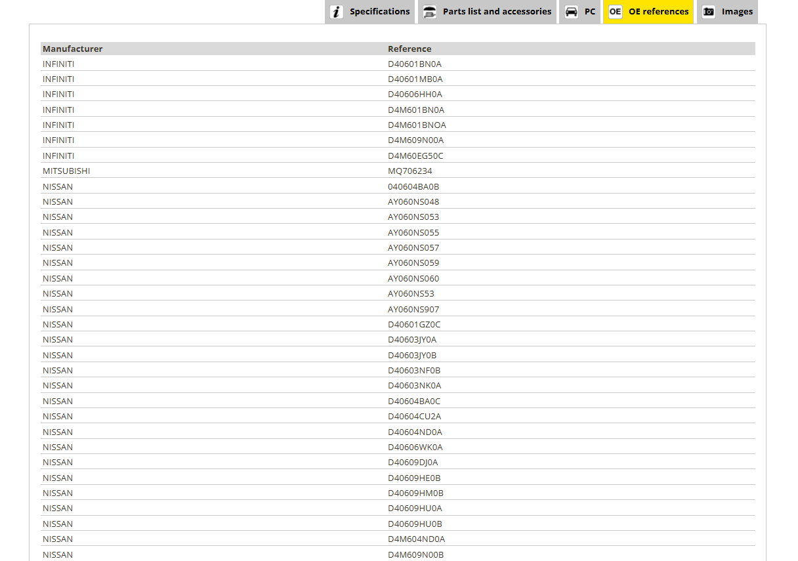Image resolution: width=798 pixels, height=561 pixels.
Task: Open the PC tab with car icon
Action: click(580, 12)
